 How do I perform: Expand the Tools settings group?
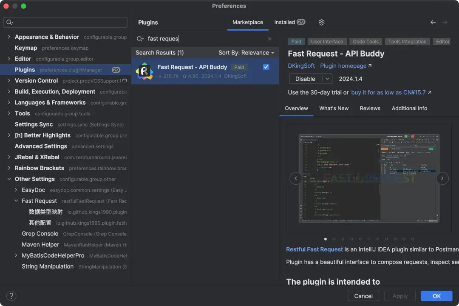point(9,114)
